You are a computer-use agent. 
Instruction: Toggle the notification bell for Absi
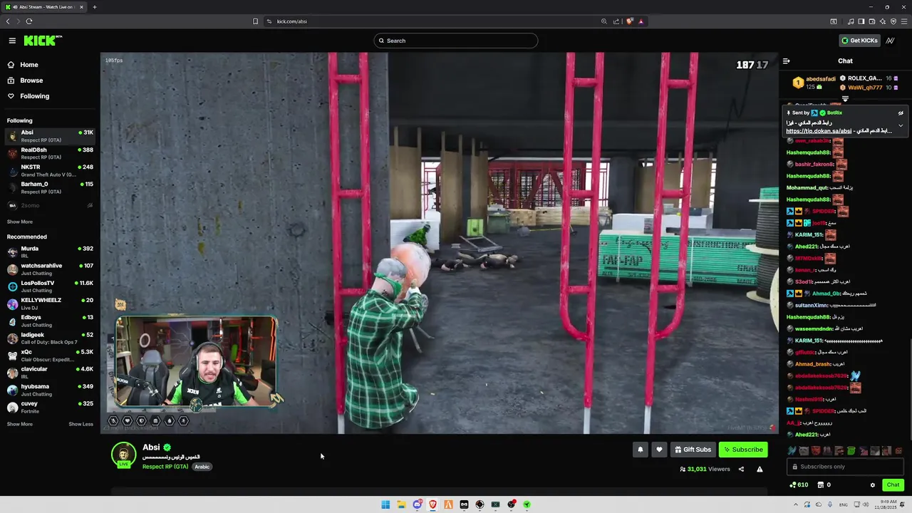640,450
